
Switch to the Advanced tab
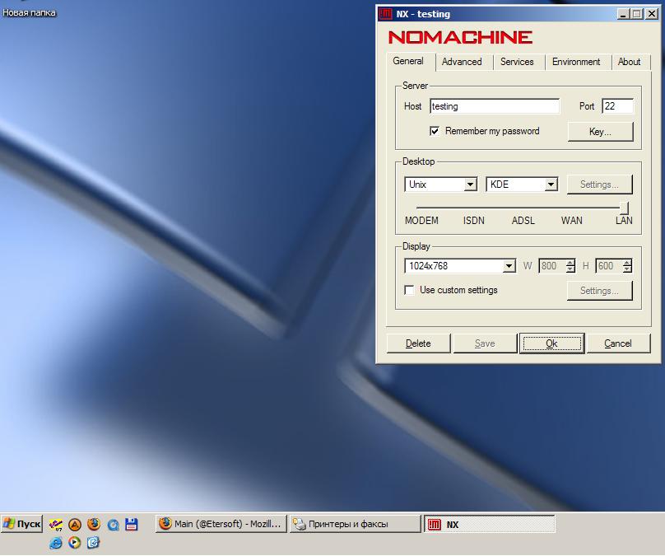(x=462, y=62)
